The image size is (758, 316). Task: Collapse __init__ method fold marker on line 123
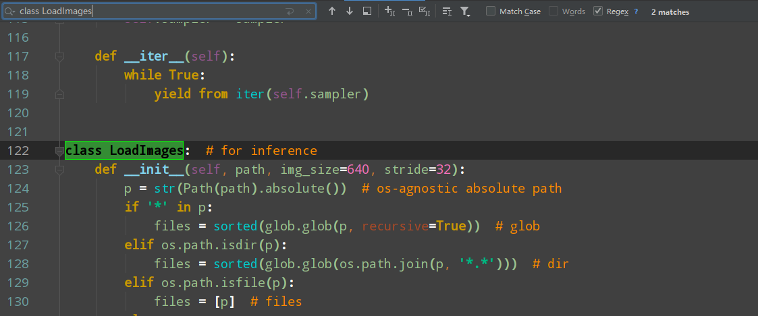[x=60, y=169]
